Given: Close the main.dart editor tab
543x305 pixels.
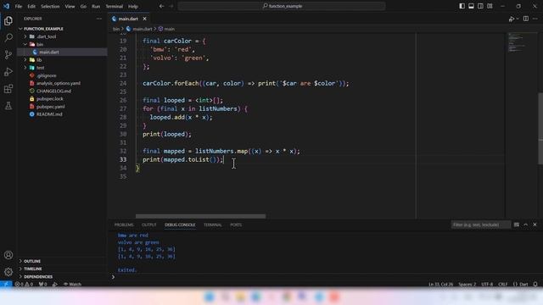Looking at the screenshot, I should point(144,19).
